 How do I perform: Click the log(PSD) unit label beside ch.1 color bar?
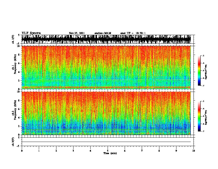206,72
